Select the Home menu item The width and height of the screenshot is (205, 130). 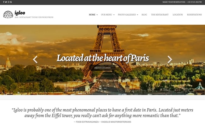coord(92,14)
